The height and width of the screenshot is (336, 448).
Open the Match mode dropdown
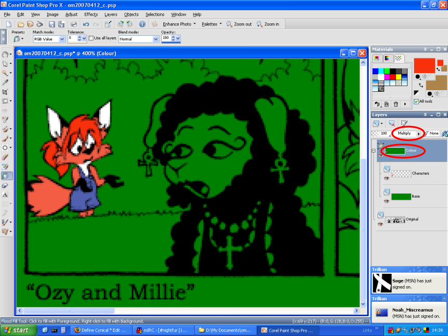coord(62,39)
